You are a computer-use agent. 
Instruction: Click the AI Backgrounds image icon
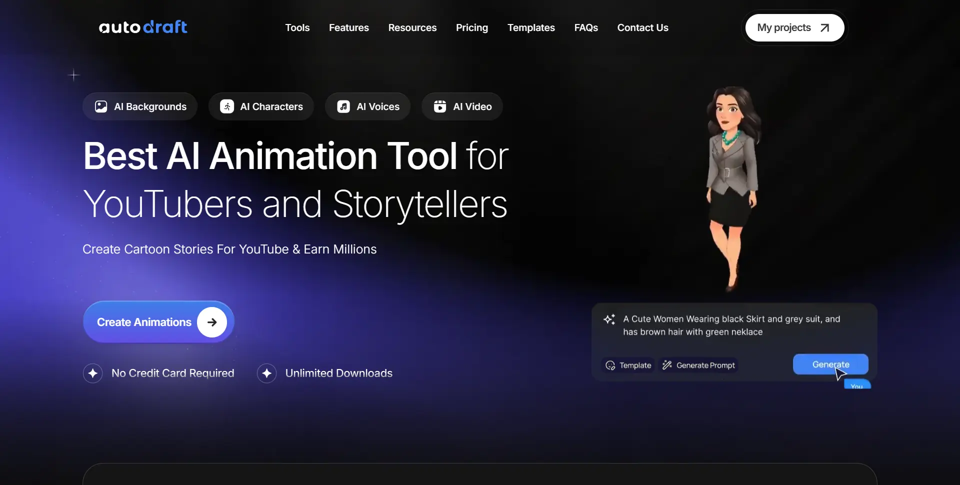[x=101, y=106]
